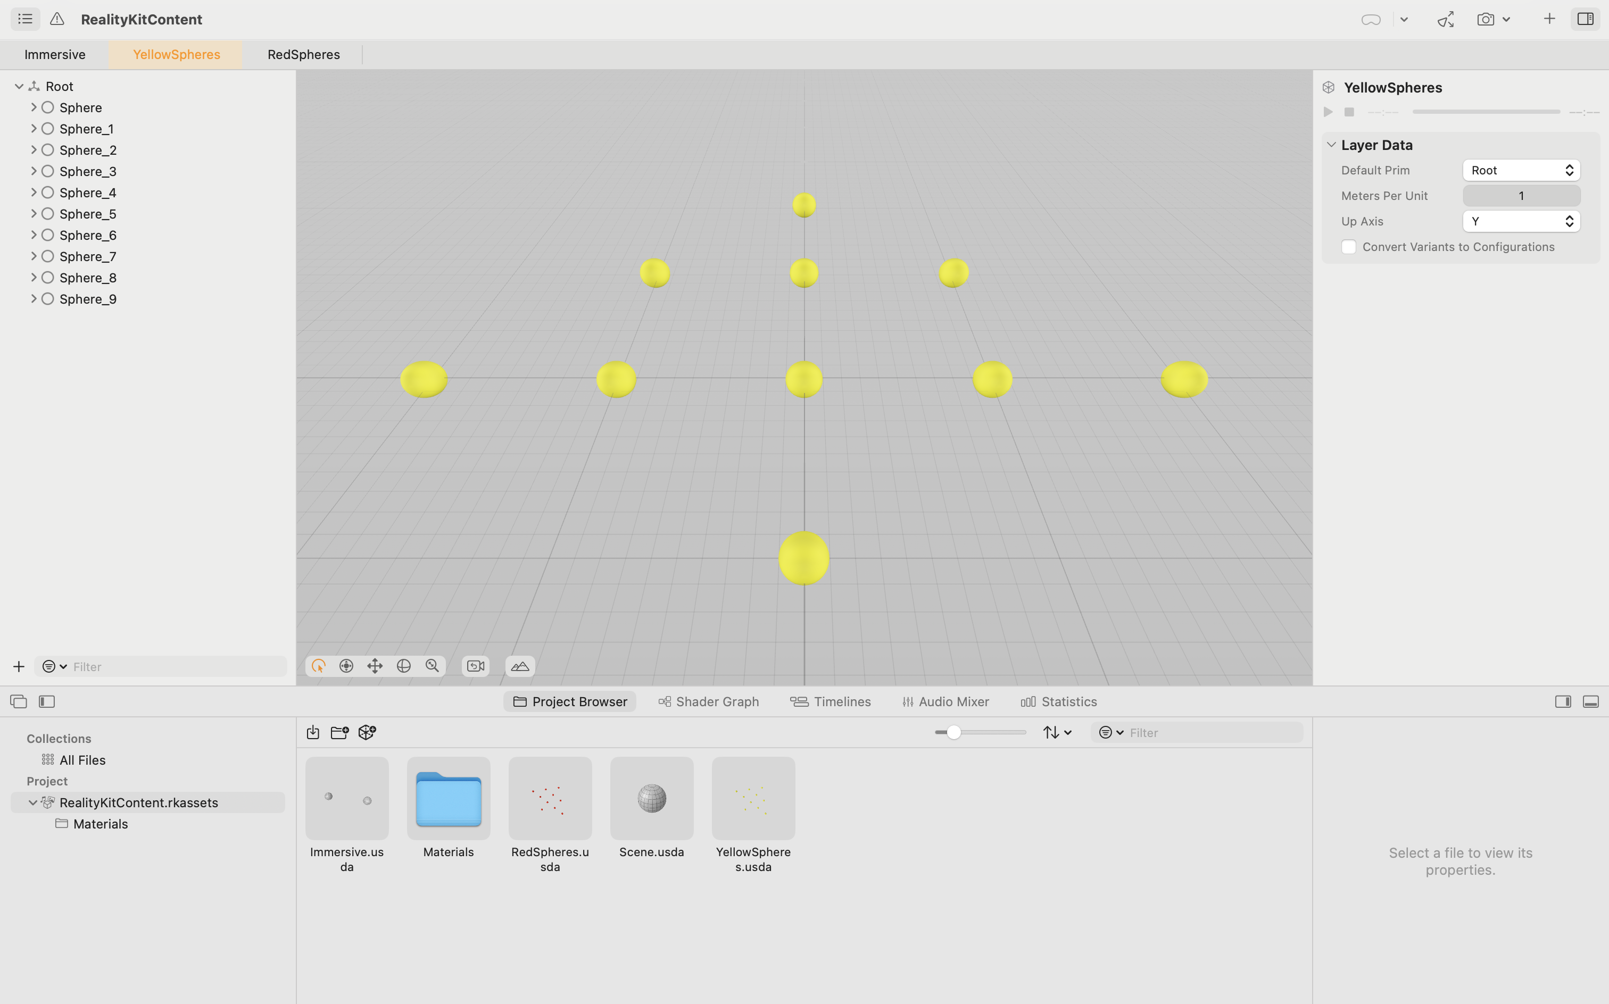Select the YellowSpheres tab

(176, 54)
